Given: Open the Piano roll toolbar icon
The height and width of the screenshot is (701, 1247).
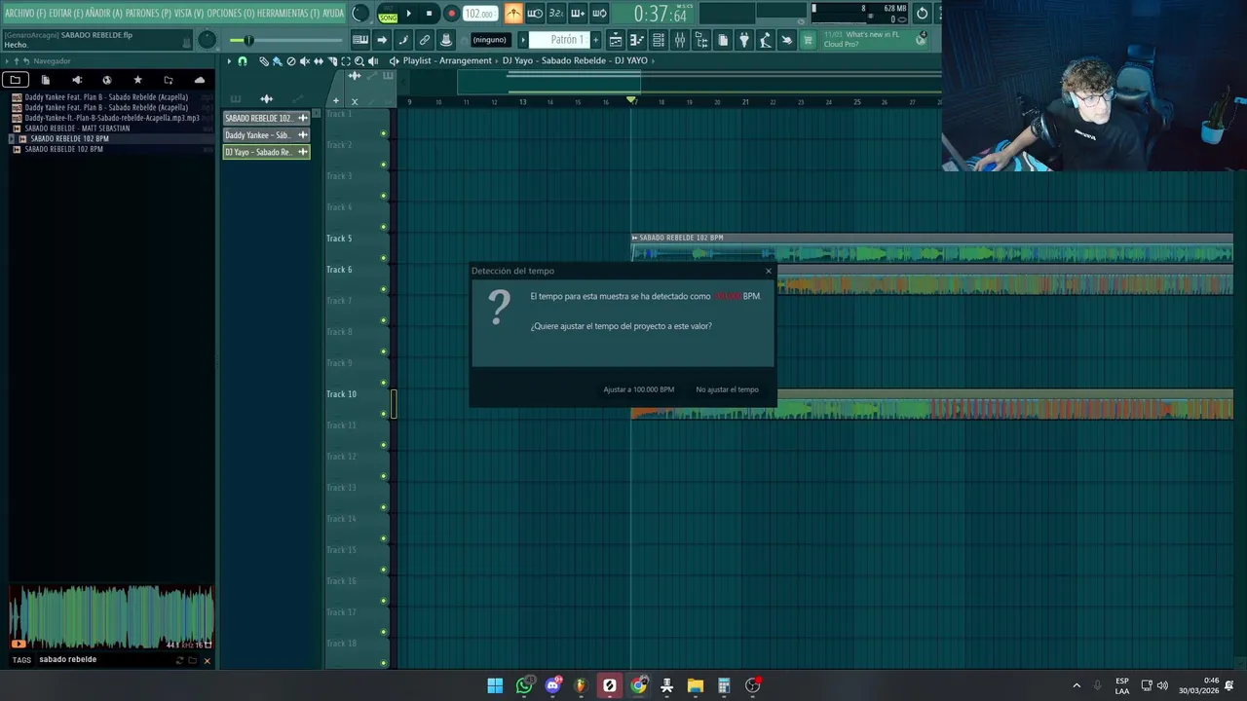Looking at the screenshot, I should [637, 40].
